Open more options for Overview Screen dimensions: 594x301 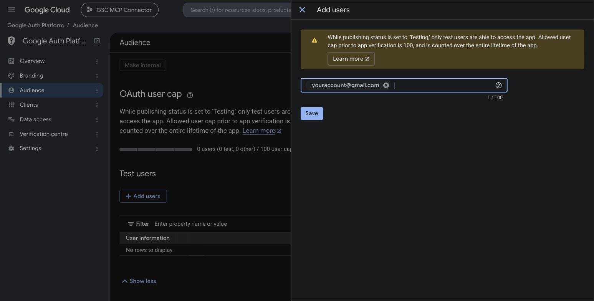[97, 61]
